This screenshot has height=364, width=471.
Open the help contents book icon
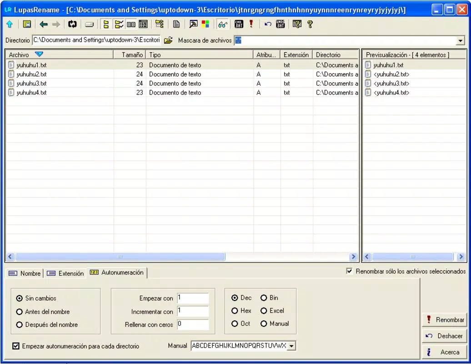(x=297, y=25)
